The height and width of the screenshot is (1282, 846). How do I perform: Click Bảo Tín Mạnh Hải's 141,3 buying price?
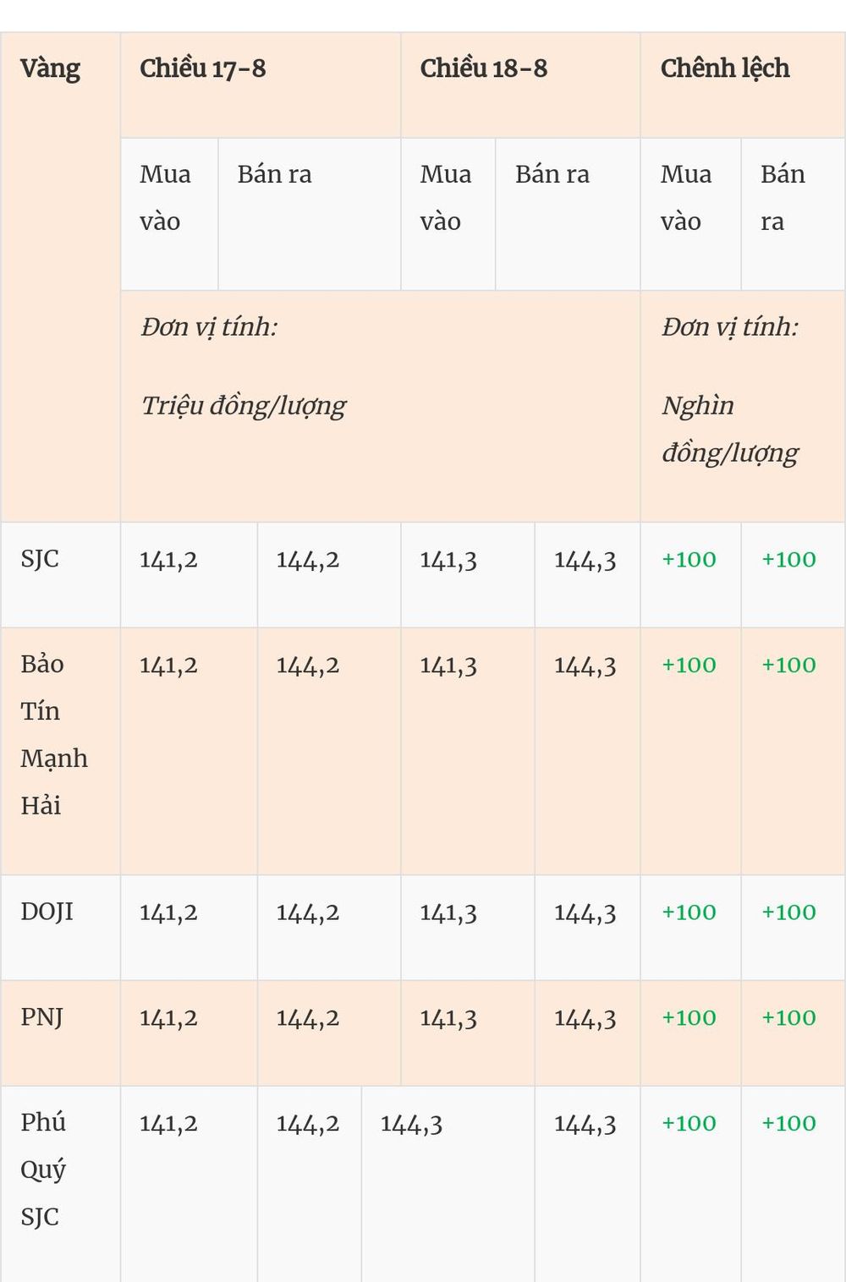point(448,666)
